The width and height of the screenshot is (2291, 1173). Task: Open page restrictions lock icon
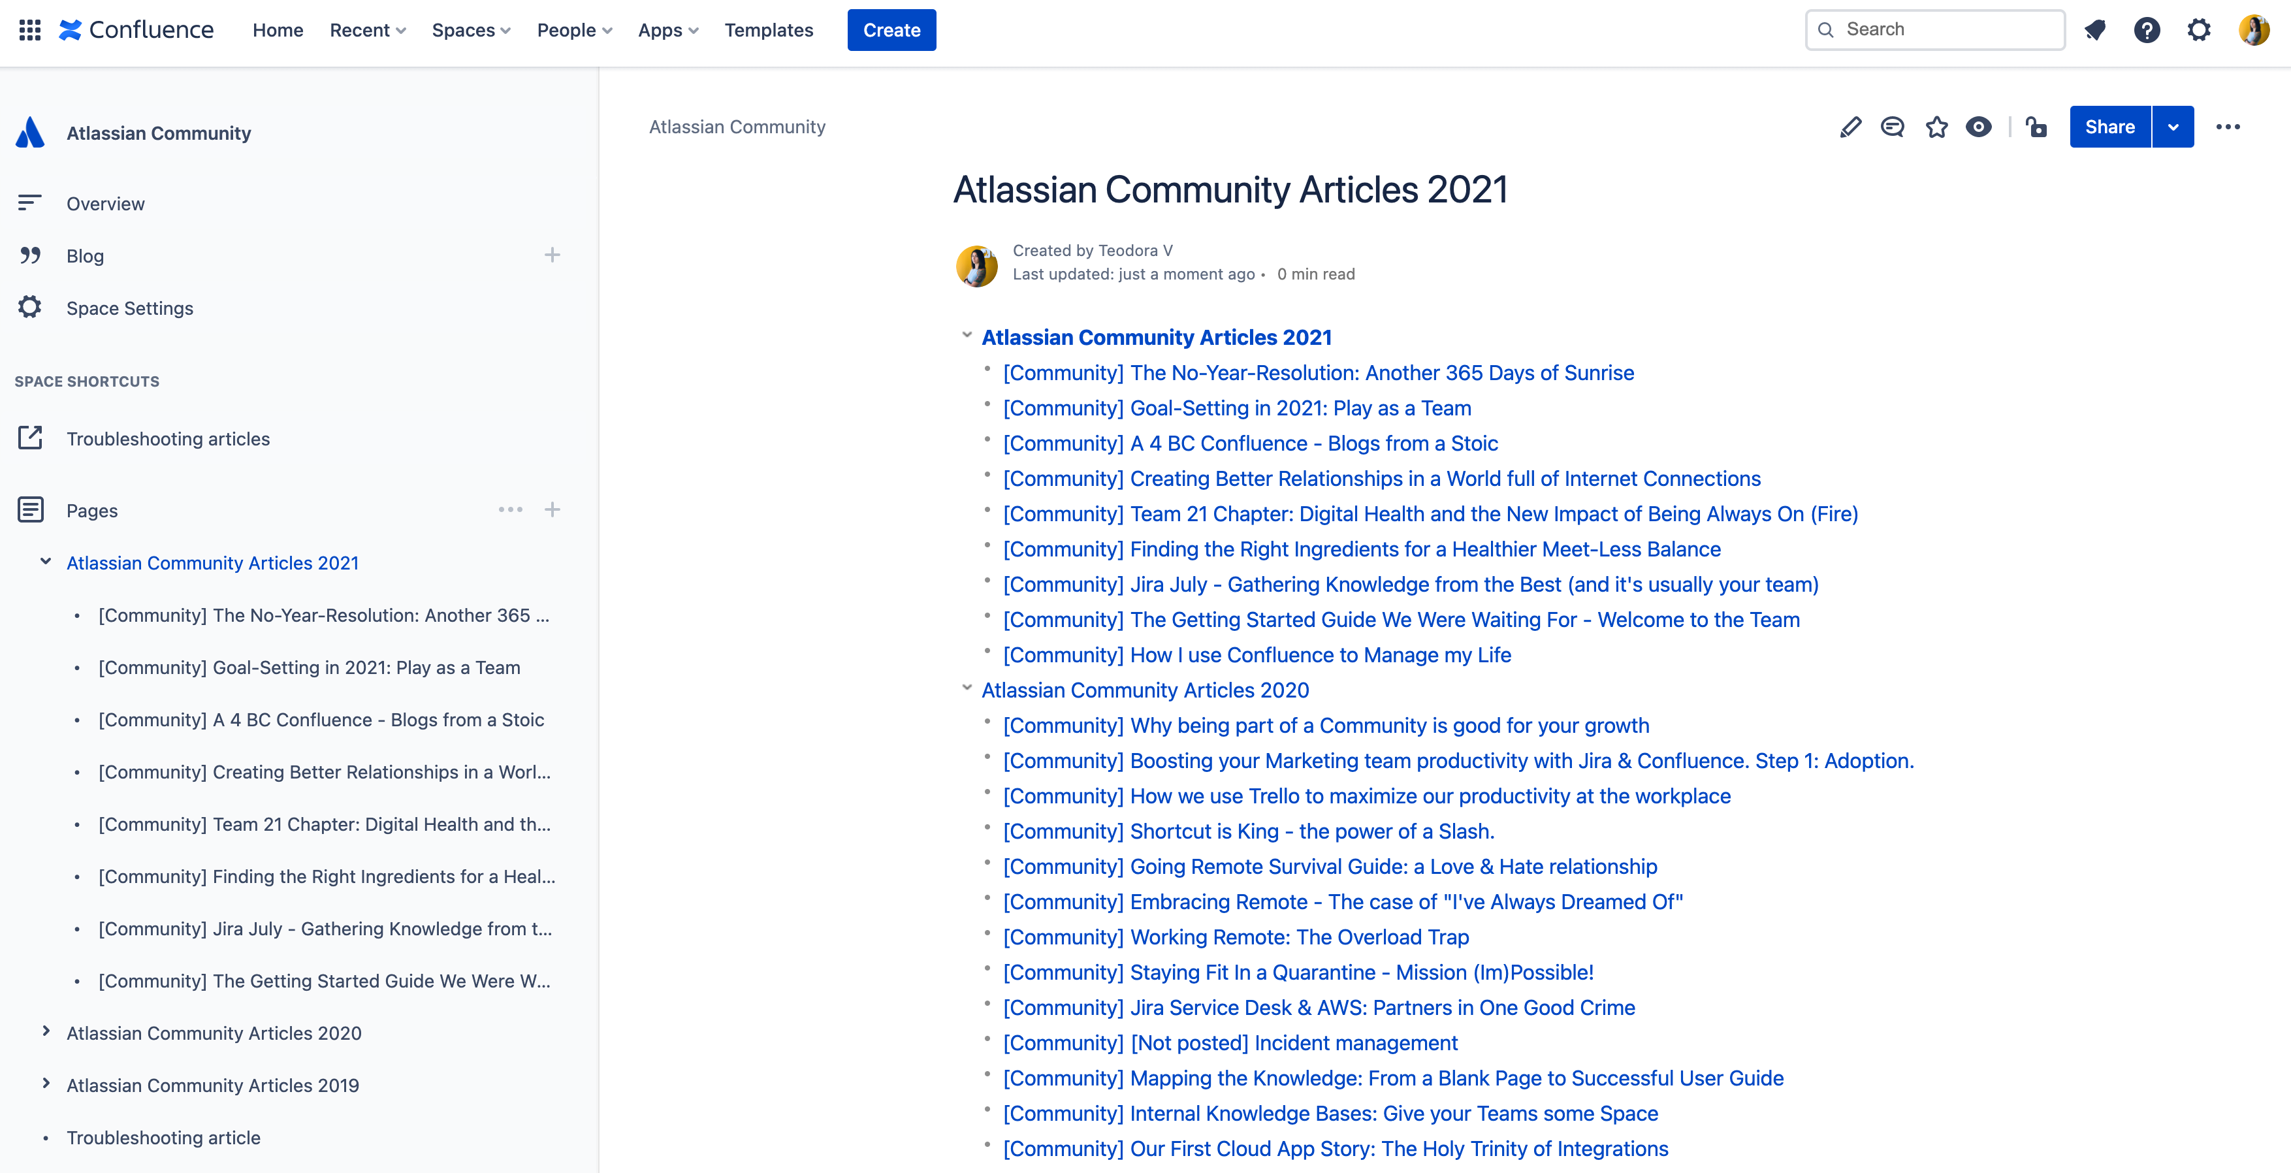click(2037, 127)
